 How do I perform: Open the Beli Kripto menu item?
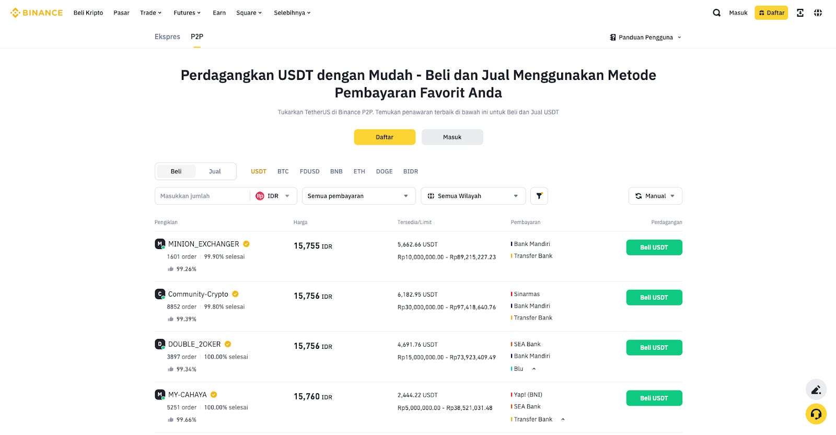pyautogui.click(x=88, y=13)
